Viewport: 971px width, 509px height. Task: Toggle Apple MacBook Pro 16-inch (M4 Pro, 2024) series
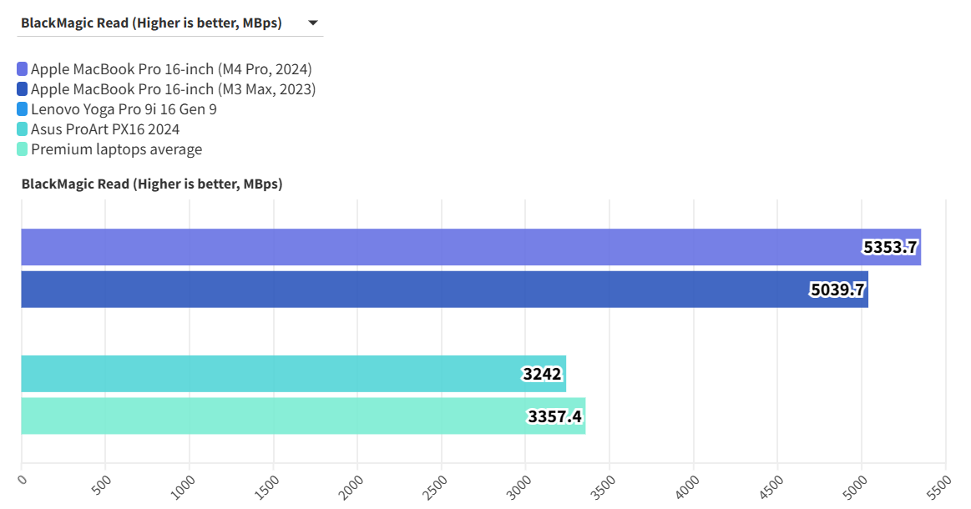click(171, 69)
